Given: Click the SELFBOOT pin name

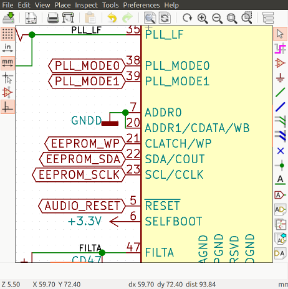Looking at the screenshot, I should (173, 222).
